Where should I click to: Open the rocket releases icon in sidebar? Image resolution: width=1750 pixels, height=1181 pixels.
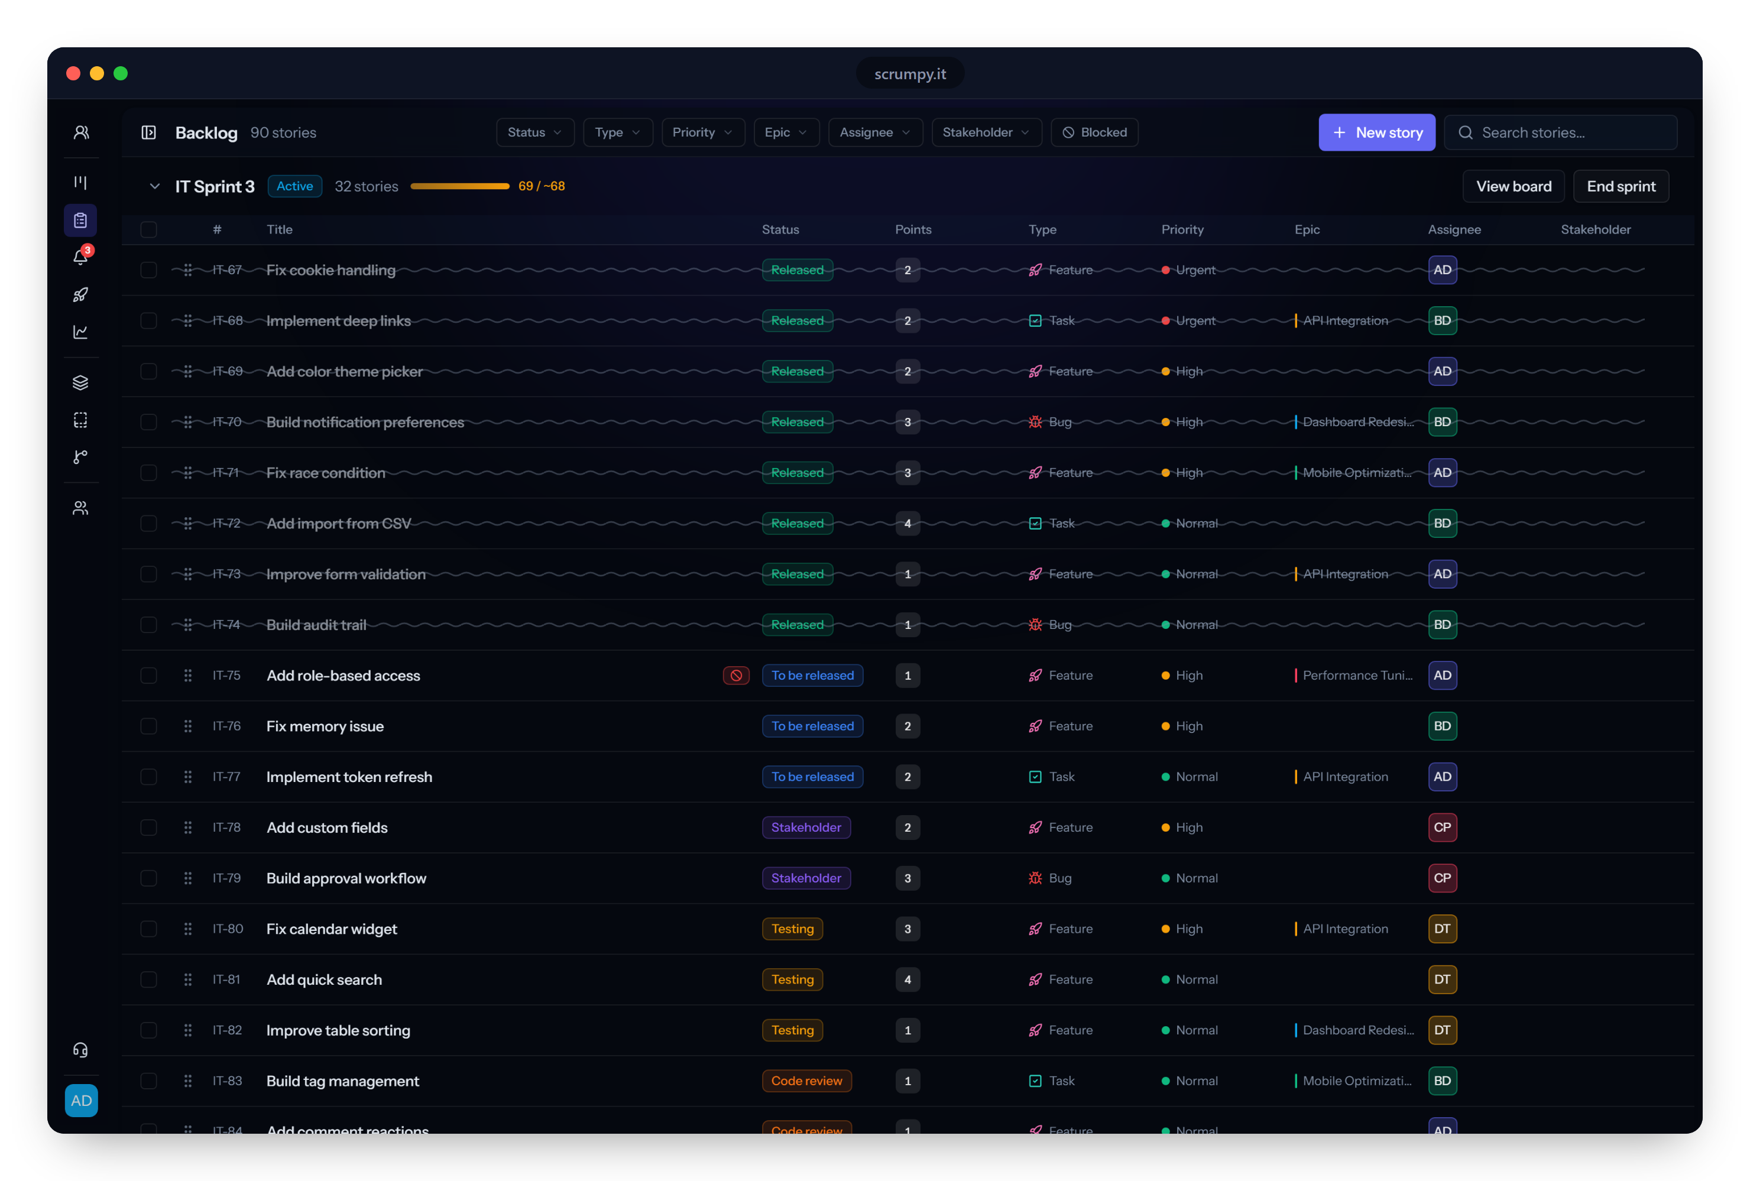(x=80, y=294)
